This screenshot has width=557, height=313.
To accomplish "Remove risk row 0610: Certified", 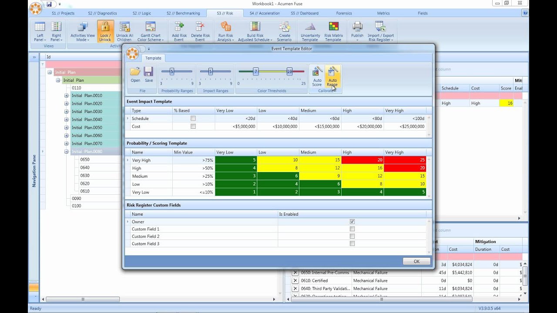I will [295, 281].
